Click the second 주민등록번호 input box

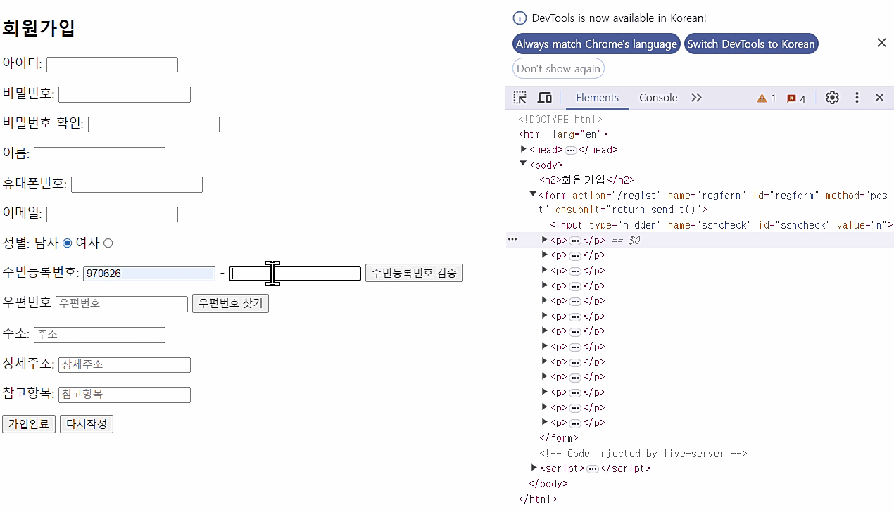295,274
